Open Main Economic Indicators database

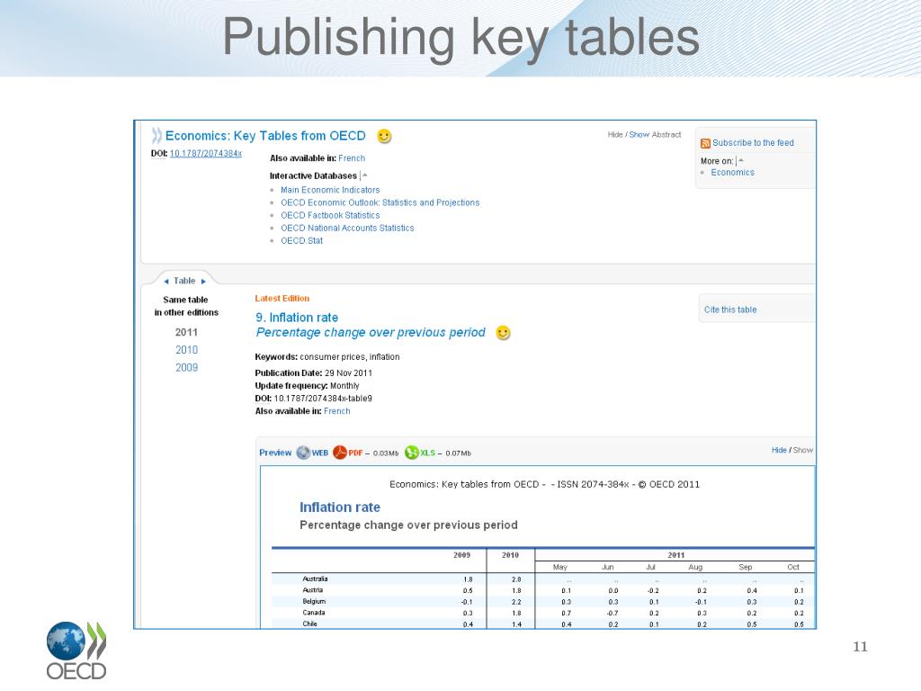[x=330, y=190]
